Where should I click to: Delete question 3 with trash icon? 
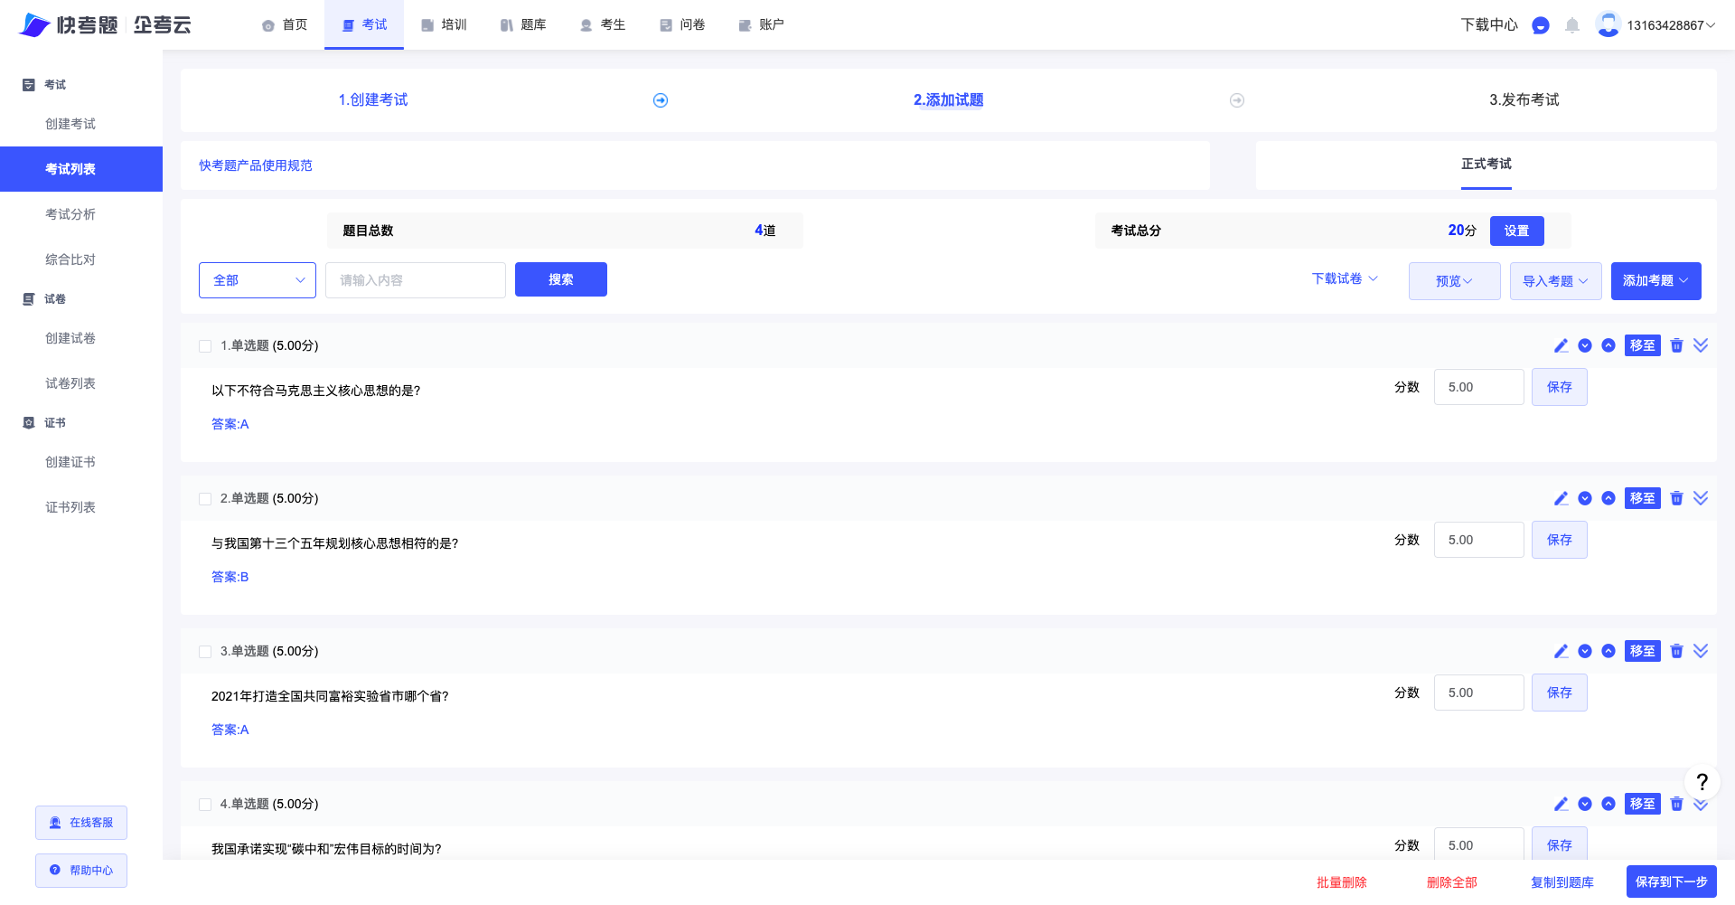tap(1676, 651)
